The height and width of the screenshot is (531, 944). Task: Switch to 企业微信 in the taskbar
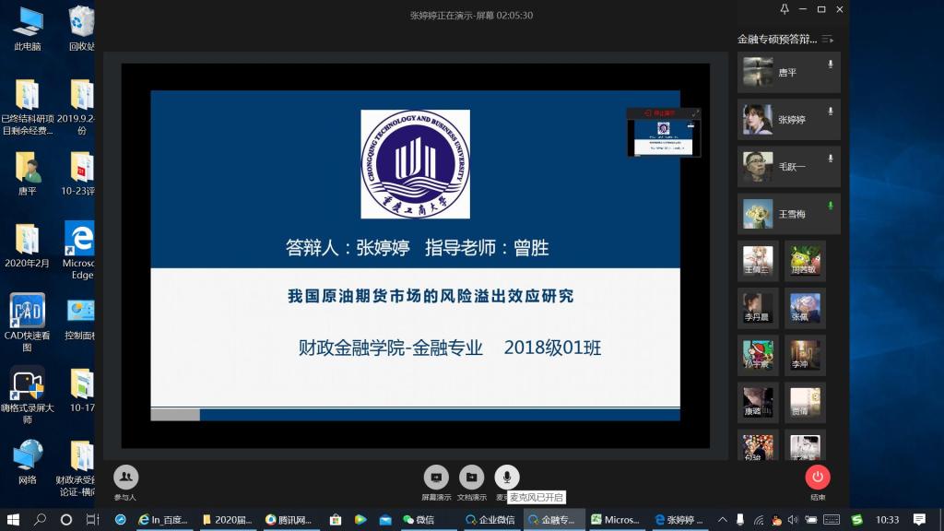pyautogui.click(x=490, y=520)
